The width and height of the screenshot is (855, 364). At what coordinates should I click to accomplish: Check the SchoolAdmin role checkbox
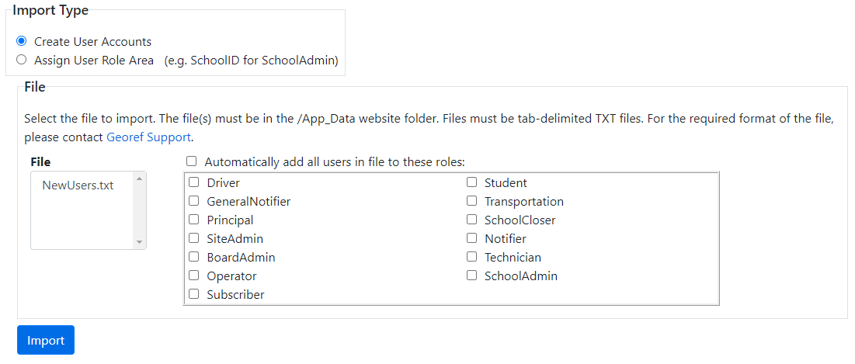[471, 276]
